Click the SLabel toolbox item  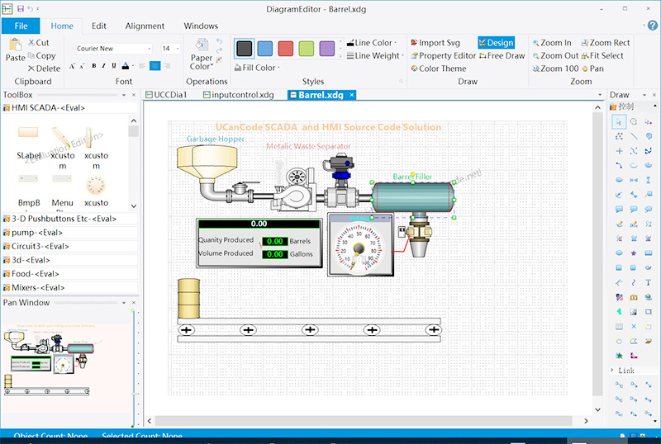pyautogui.click(x=28, y=144)
